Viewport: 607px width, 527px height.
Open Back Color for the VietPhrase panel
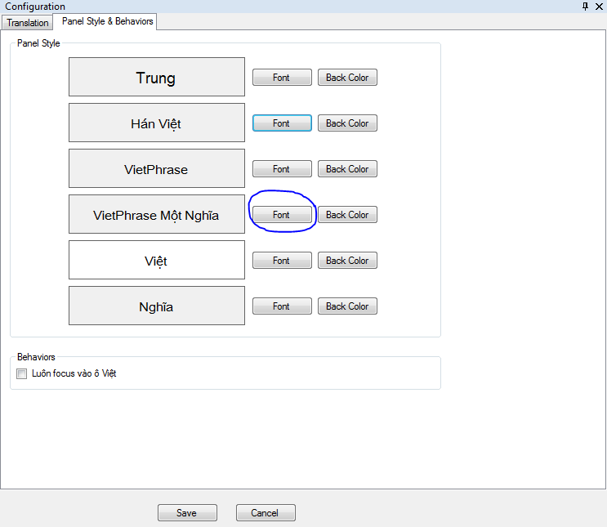pos(347,169)
